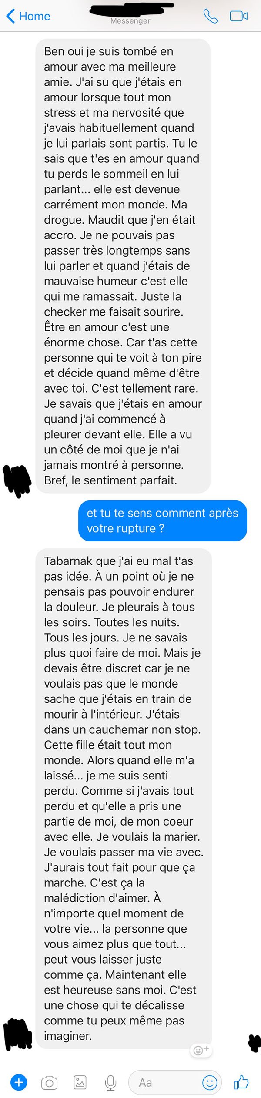
Task: Open sender avatar beside the 'imaginer.' line
Action: pyautogui.click(x=17, y=1035)
